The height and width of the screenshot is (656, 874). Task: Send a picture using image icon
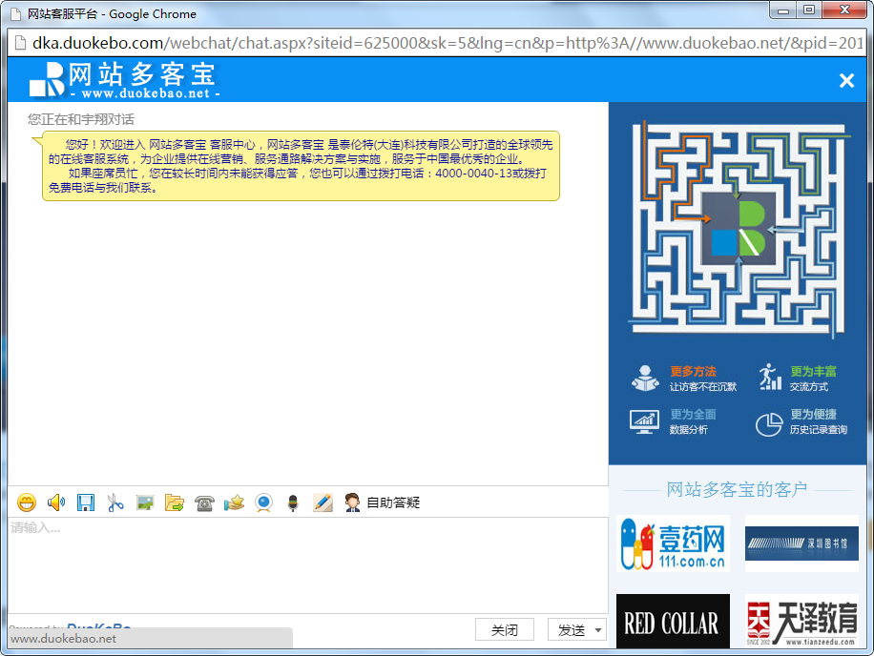point(145,502)
